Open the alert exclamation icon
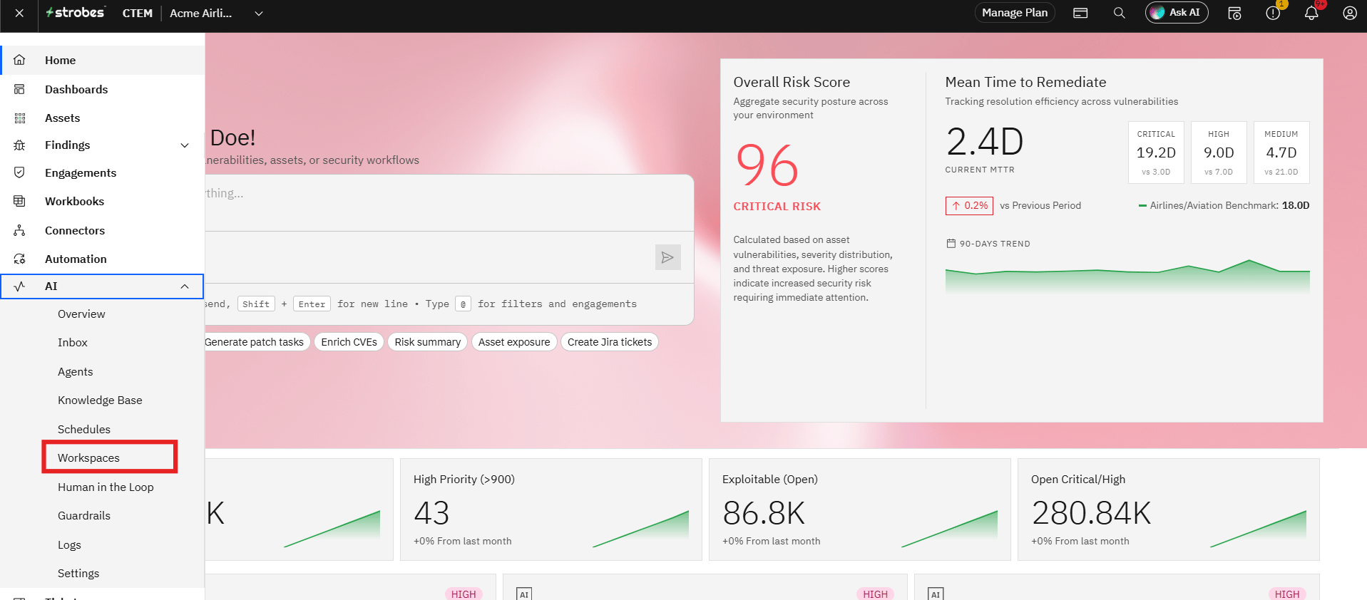The height and width of the screenshot is (600, 1367). coord(1273,13)
